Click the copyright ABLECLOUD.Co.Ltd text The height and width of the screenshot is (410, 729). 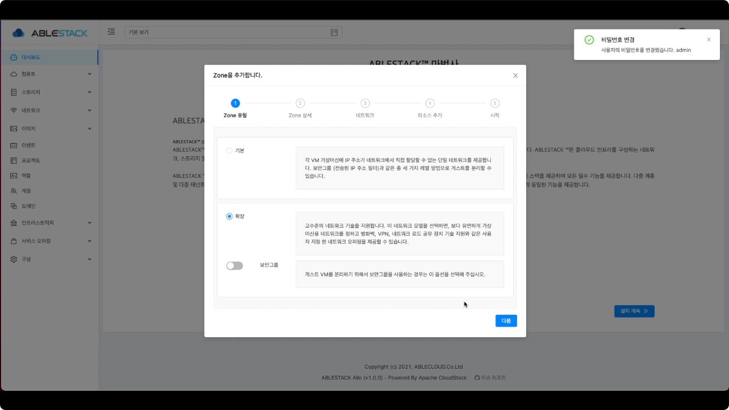click(x=413, y=367)
